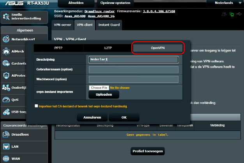244x163 pixels.
Task: Click the Verwijderen column header
Action: (185, 125)
